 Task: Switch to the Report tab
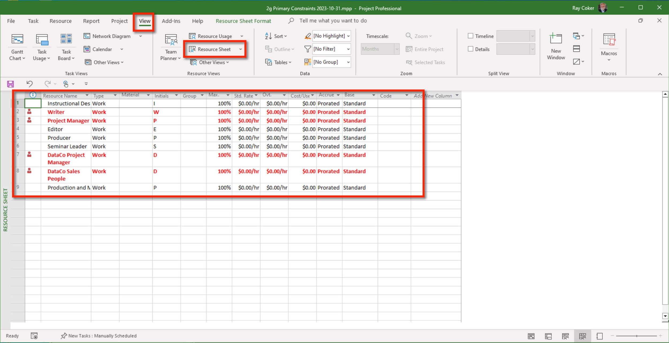(91, 21)
